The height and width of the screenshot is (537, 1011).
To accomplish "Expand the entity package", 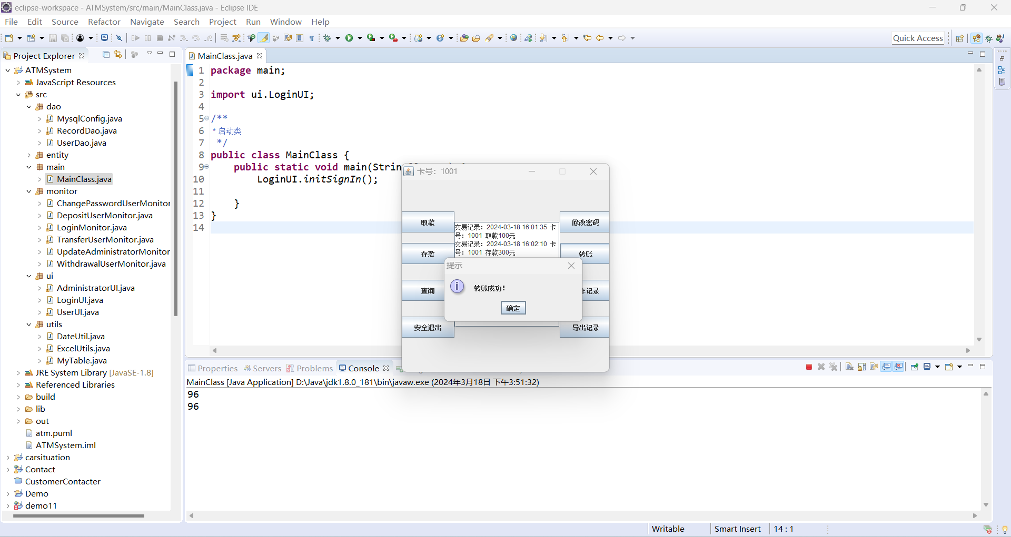I will 29,155.
